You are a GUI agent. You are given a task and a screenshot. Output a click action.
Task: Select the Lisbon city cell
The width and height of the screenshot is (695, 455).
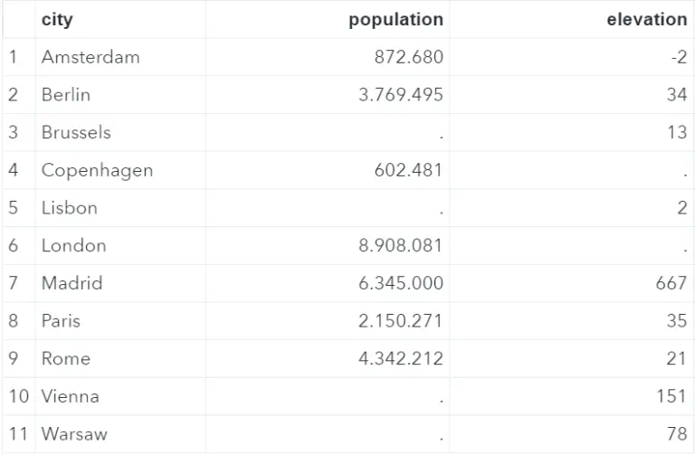tap(120, 208)
